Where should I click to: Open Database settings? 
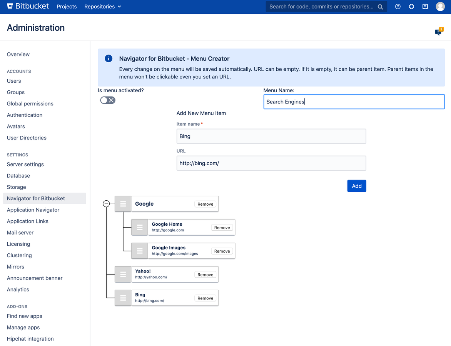[x=18, y=176]
